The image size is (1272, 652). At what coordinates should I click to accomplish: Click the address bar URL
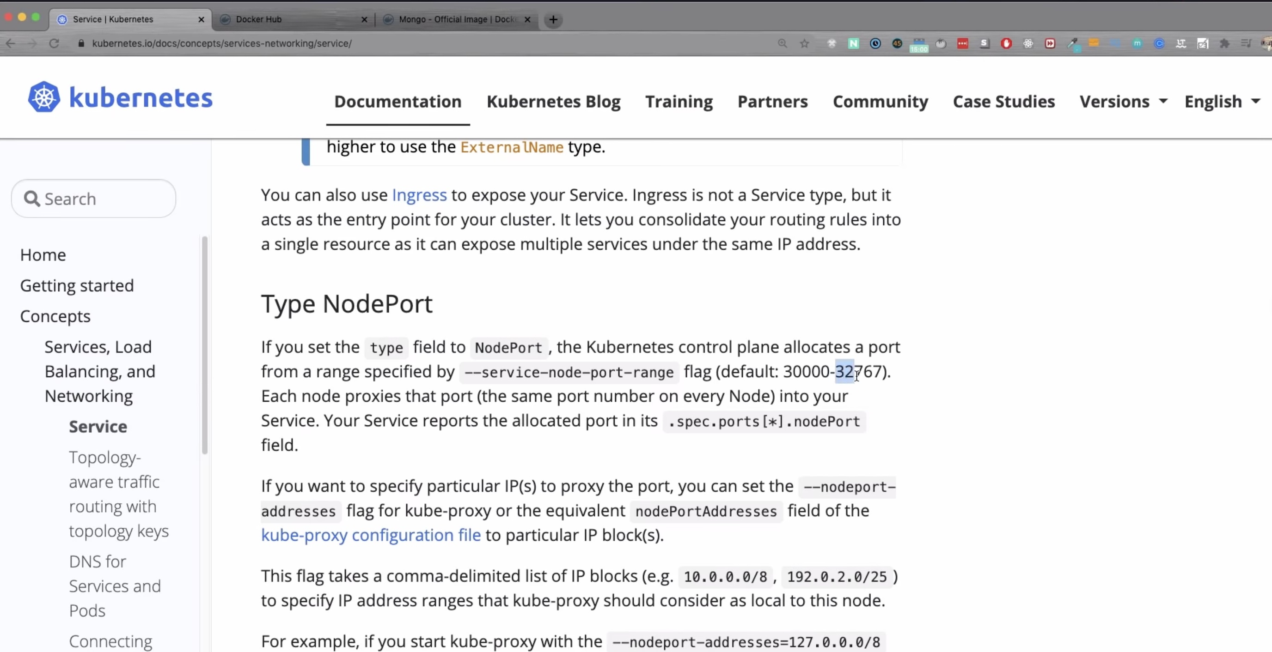pos(222,43)
